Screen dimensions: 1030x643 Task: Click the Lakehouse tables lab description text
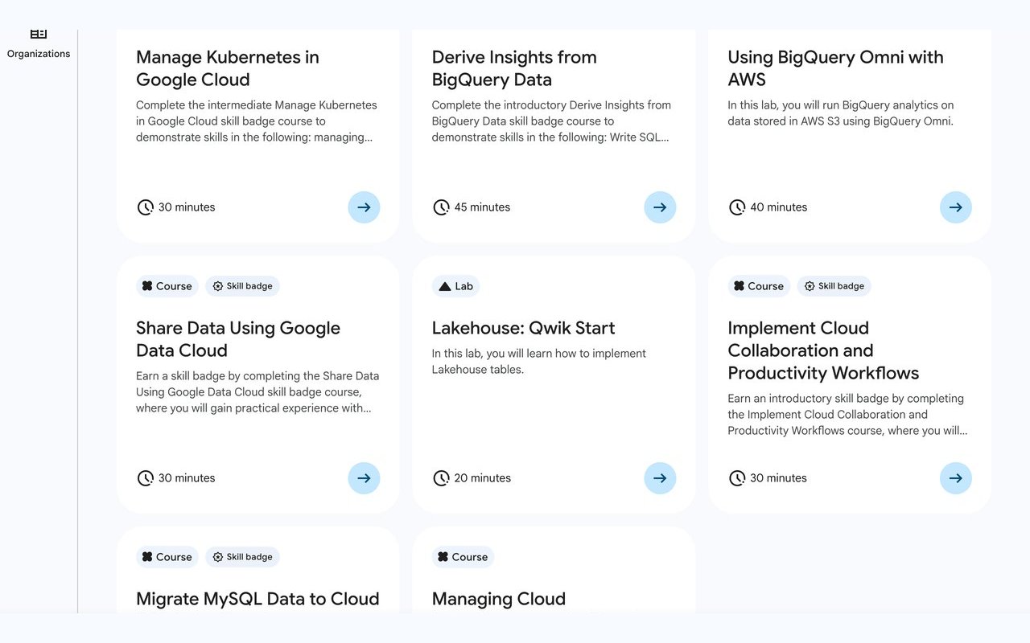[539, 362]
